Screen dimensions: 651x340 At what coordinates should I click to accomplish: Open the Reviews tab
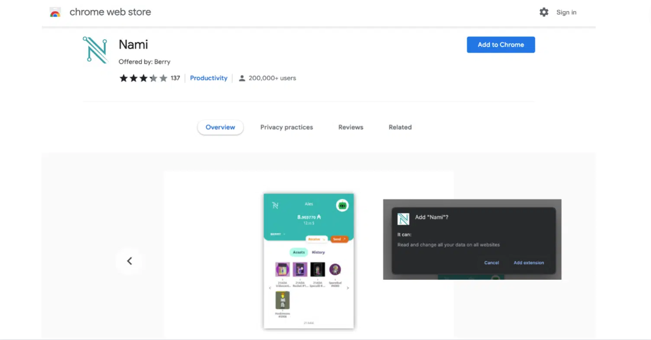[x=351, y=127]
